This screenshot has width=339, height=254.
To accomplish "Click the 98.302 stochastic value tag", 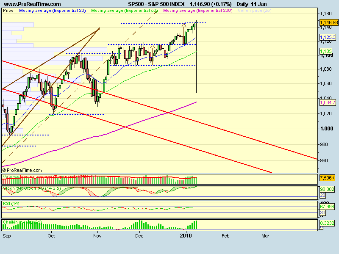I will tap(327, 189).
